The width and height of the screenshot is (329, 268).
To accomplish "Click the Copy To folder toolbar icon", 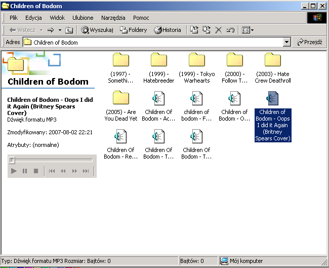I will (207, 30).
